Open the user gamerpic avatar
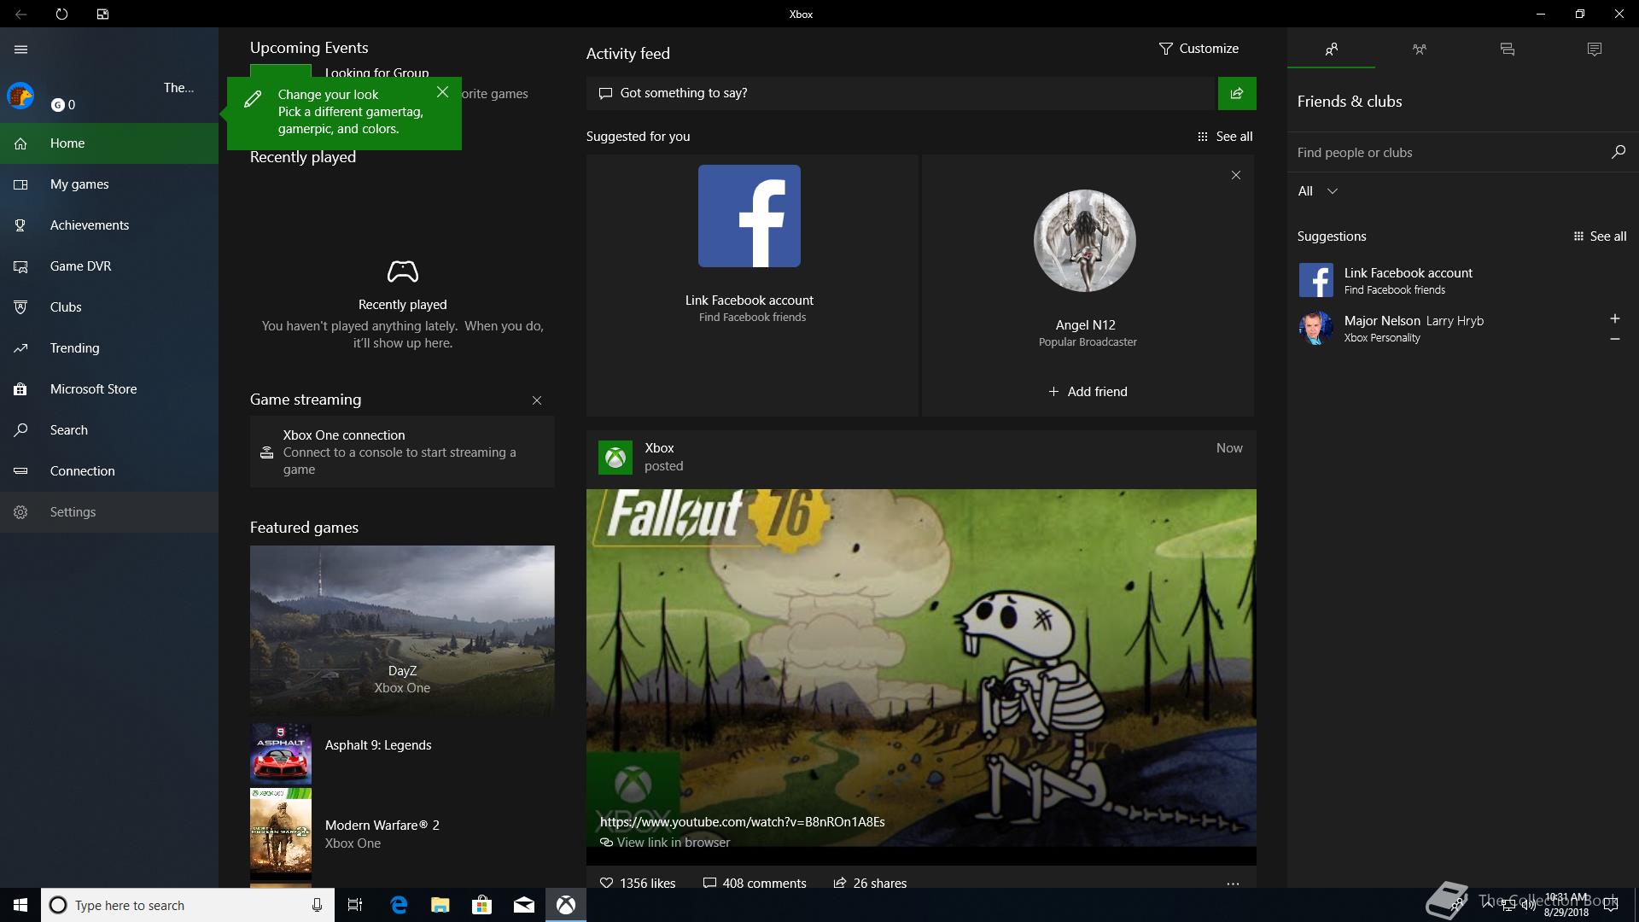Image resolution: width=1639 pixels, height=922 pixels. coord(20,96)
